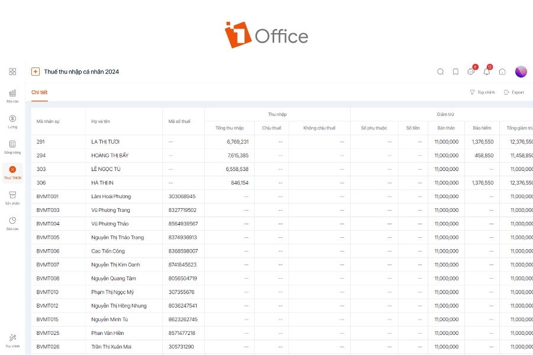Click the Export button

514,92
